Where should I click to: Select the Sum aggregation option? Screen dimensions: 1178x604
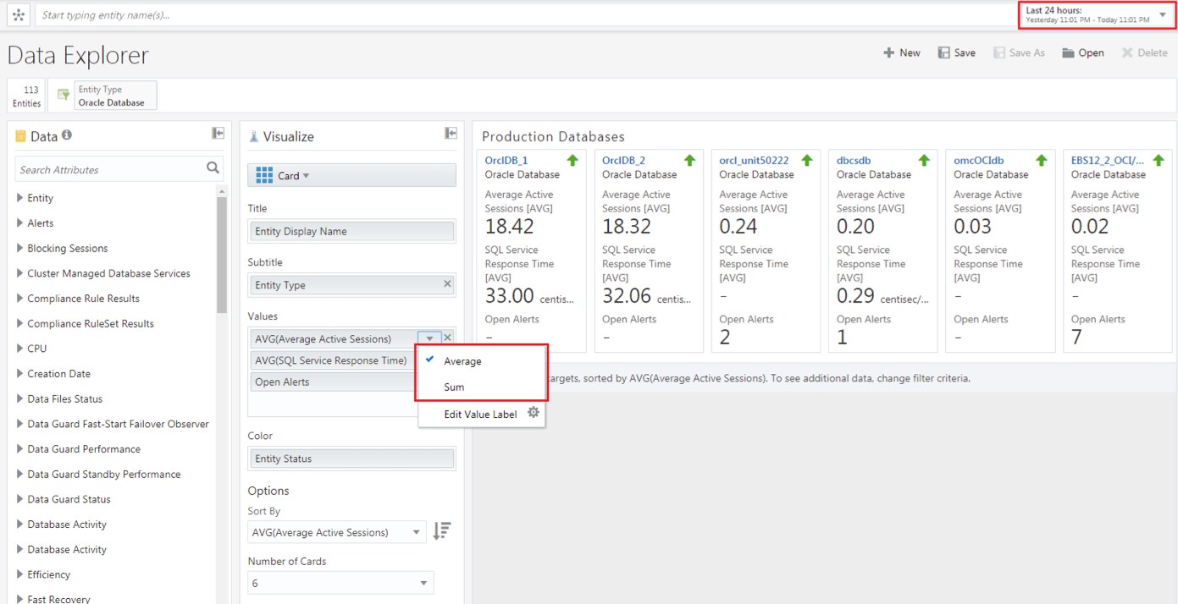pyautogui.click(x=454, y=387)
